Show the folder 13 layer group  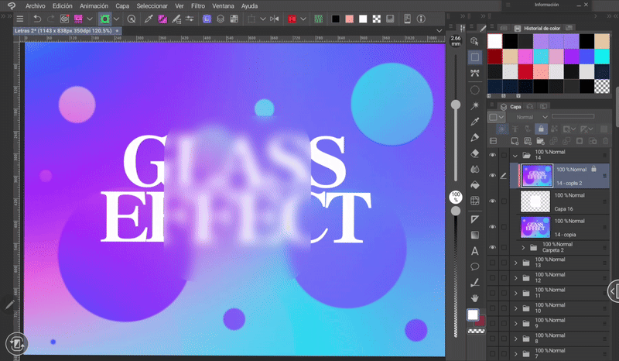click(493, 263)
